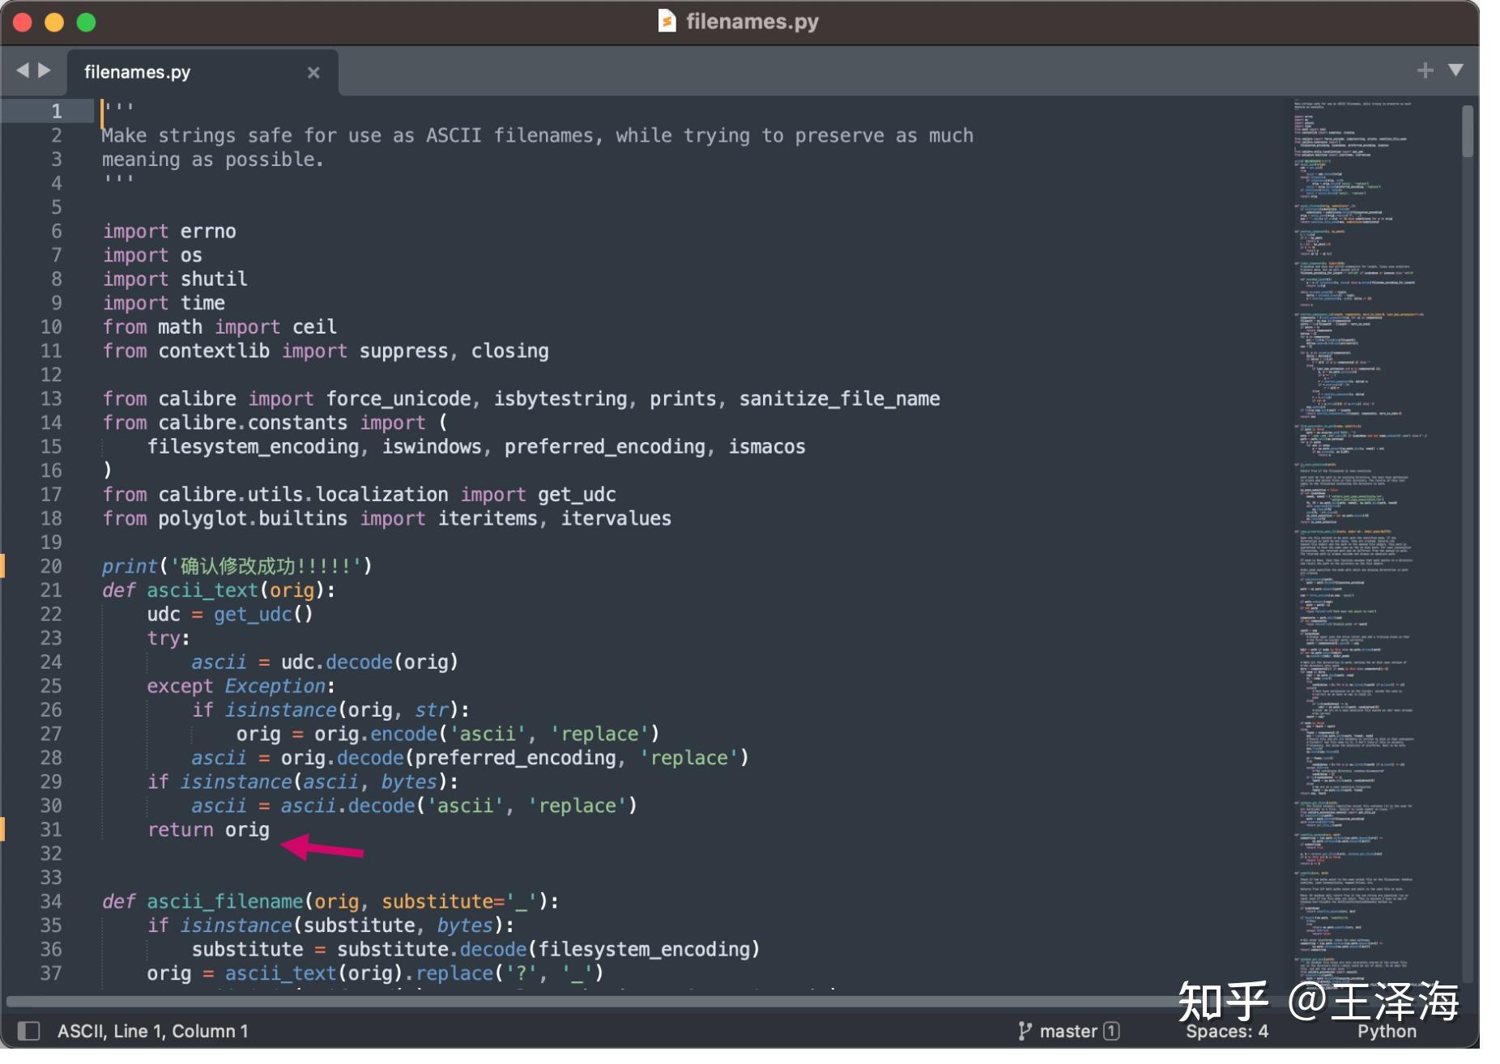Open the tab list dropdown triangle
Viewport: 1500px width, 1064px height.
coord(1455,70)
